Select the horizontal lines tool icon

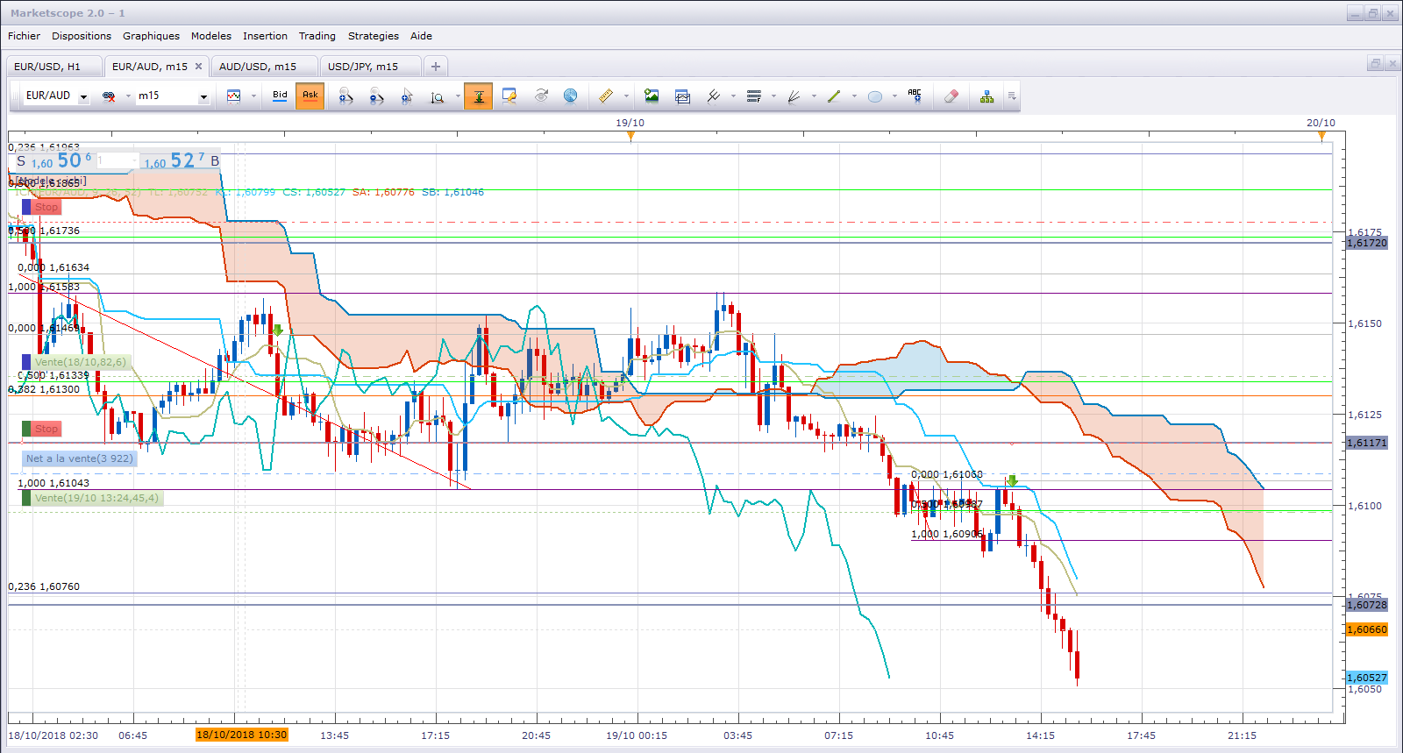754,96
